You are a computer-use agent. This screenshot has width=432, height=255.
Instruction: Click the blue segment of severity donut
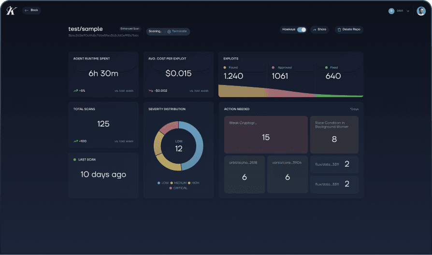point(199,146)
